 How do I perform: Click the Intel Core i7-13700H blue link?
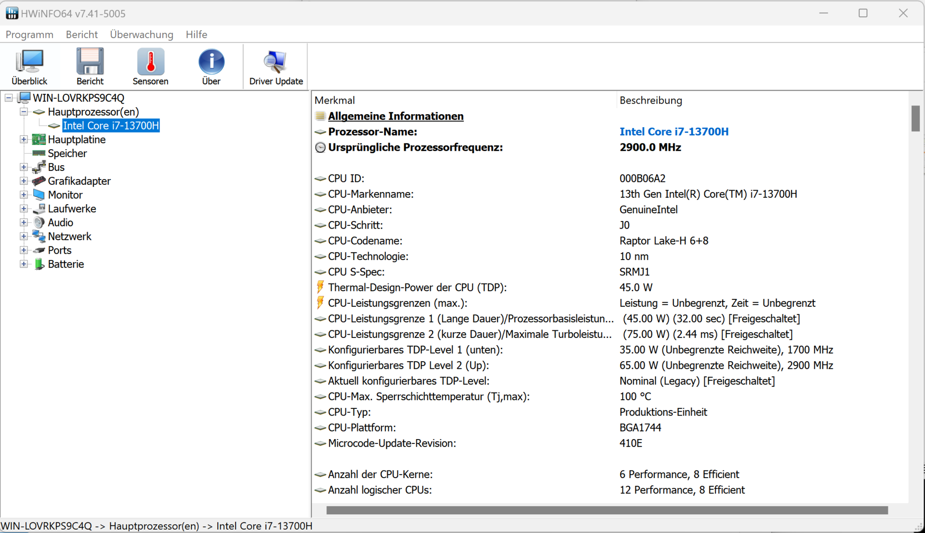click(x=674, y=132)
